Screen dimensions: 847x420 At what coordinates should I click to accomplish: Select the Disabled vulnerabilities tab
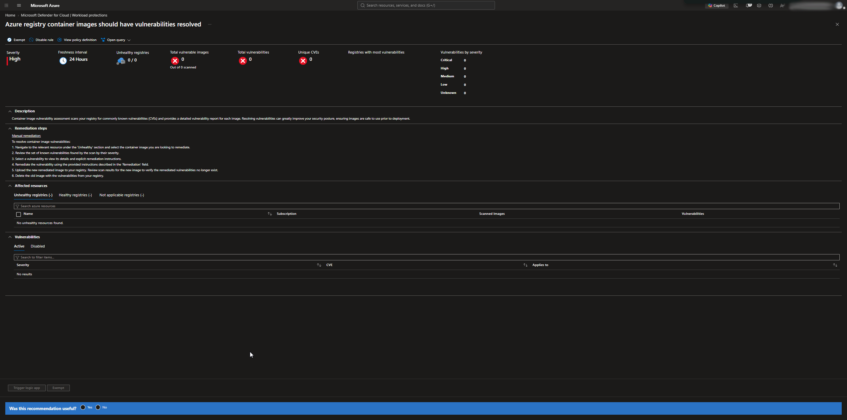click(x=38, y=246)
